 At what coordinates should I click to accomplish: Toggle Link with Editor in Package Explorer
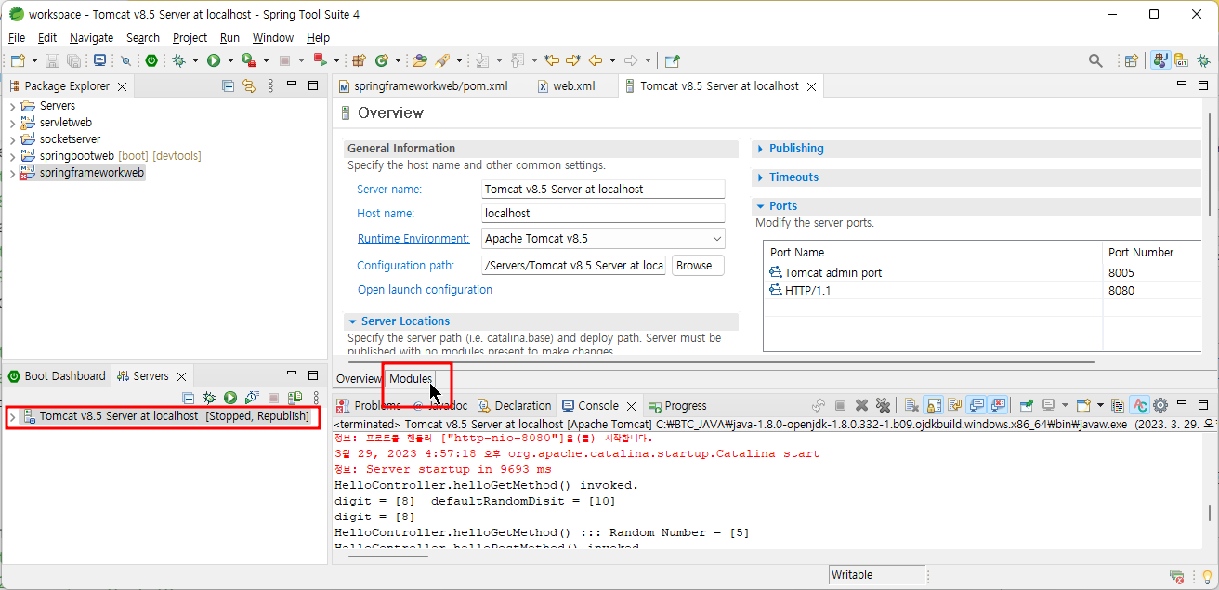(x=249, y=85)
